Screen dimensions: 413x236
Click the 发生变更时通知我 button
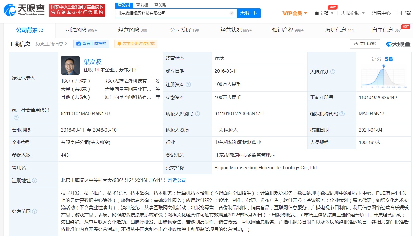(136, 44)
